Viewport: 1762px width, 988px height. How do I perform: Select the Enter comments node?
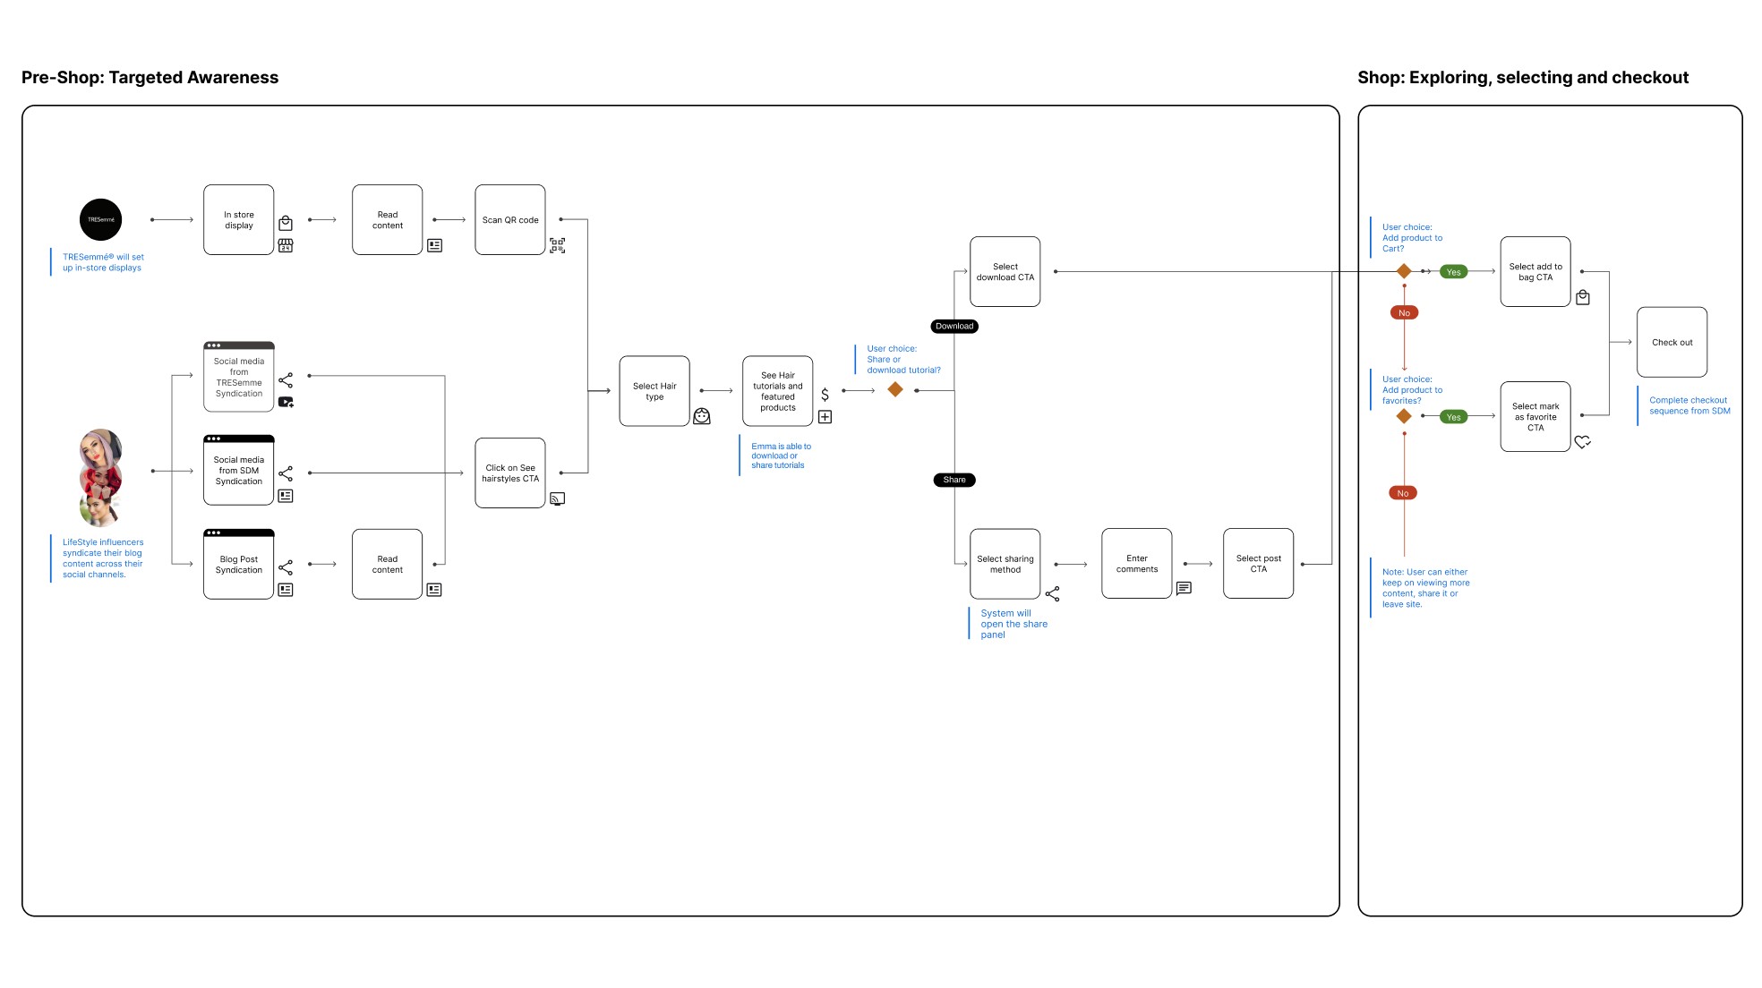pyautogui.click(x=1137, y=563)
